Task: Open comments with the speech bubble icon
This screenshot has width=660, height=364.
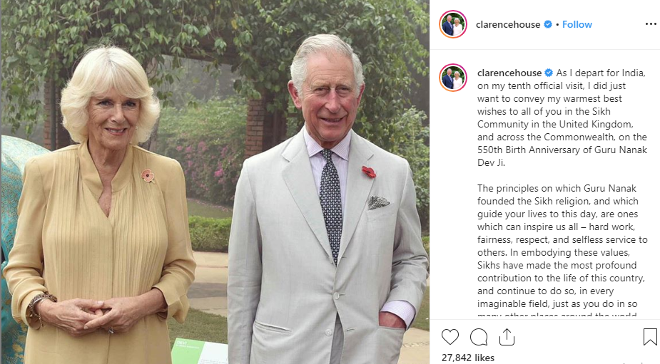Action: click(x=479, y=337)
